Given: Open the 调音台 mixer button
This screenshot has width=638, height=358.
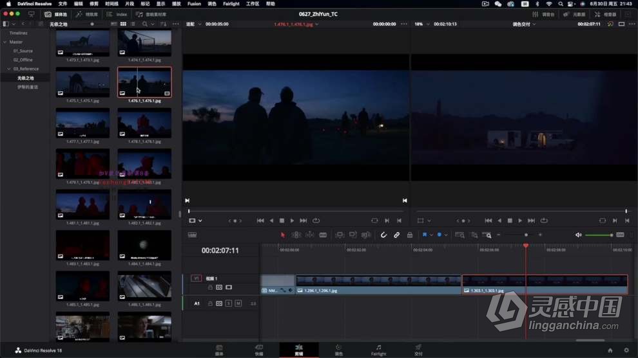Looking at the screenshot, I should [543, 14].
